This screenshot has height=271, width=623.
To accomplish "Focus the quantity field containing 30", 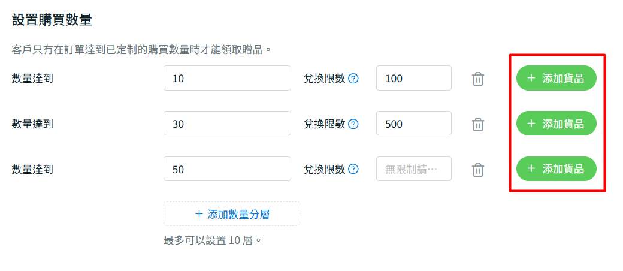I will [227, 124].
